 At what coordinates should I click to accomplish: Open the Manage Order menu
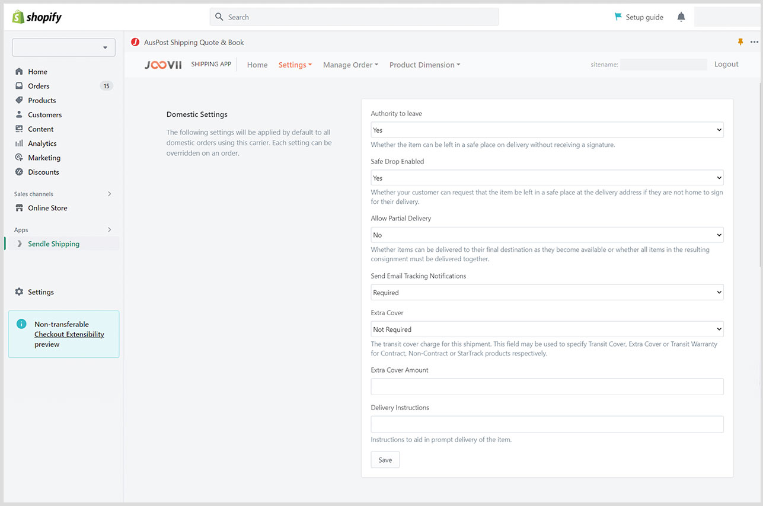[350, 65]
